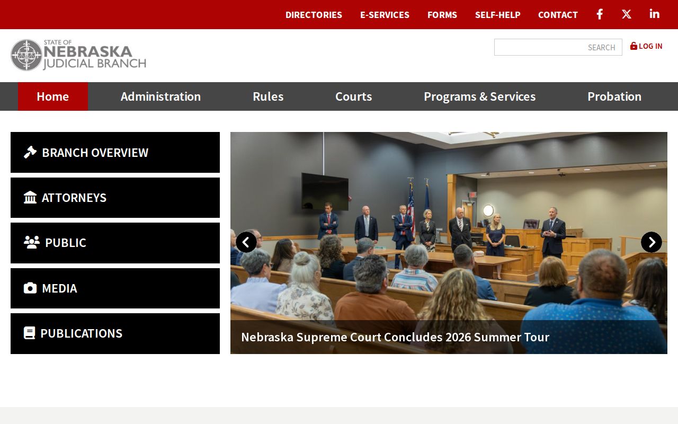Open the Facebook icon link
Viewport: 678px width, 424px height.
[600, 14]
